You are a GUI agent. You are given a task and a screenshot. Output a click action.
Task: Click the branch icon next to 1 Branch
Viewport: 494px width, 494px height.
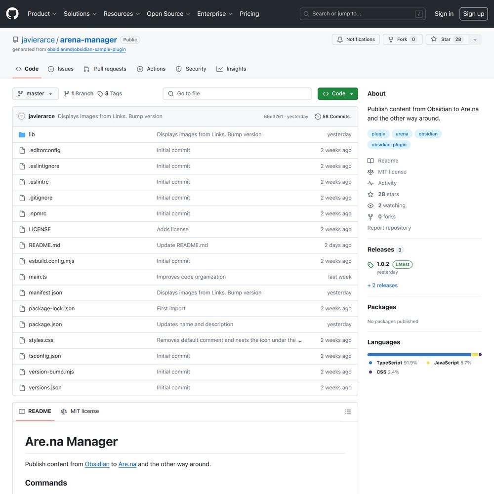click(x=67, y=93)
